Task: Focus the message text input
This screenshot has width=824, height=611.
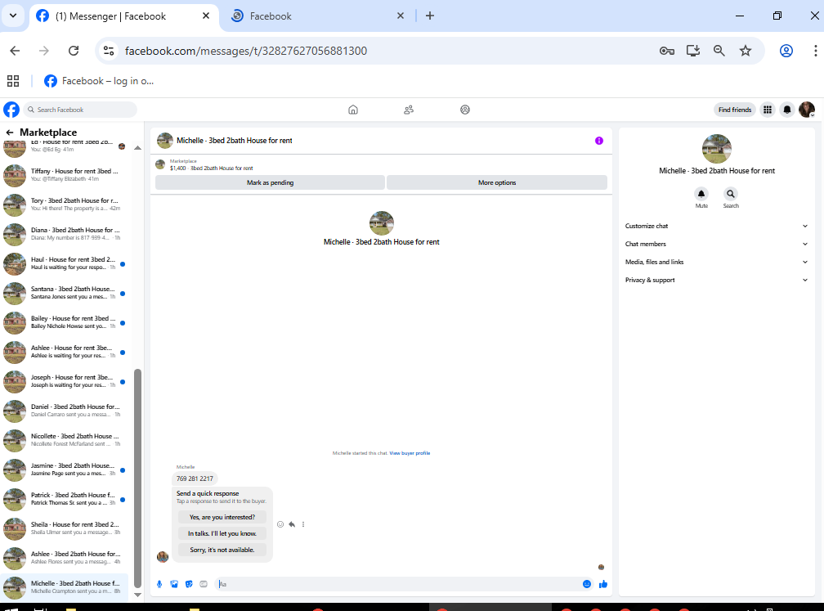Action: 400,584
